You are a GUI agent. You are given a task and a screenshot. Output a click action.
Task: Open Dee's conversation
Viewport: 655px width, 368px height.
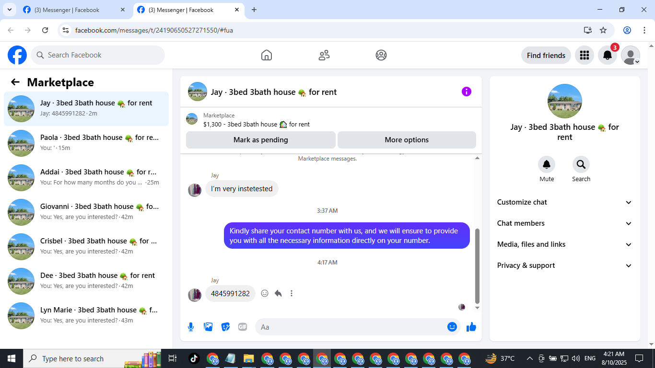[86, 281]
